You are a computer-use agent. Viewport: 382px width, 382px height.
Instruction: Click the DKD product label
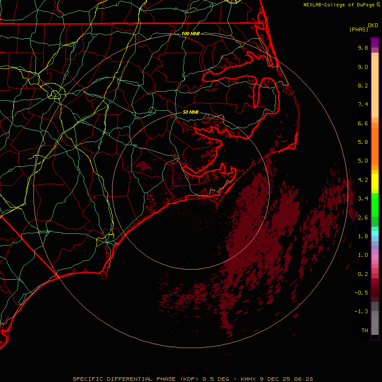373,25
